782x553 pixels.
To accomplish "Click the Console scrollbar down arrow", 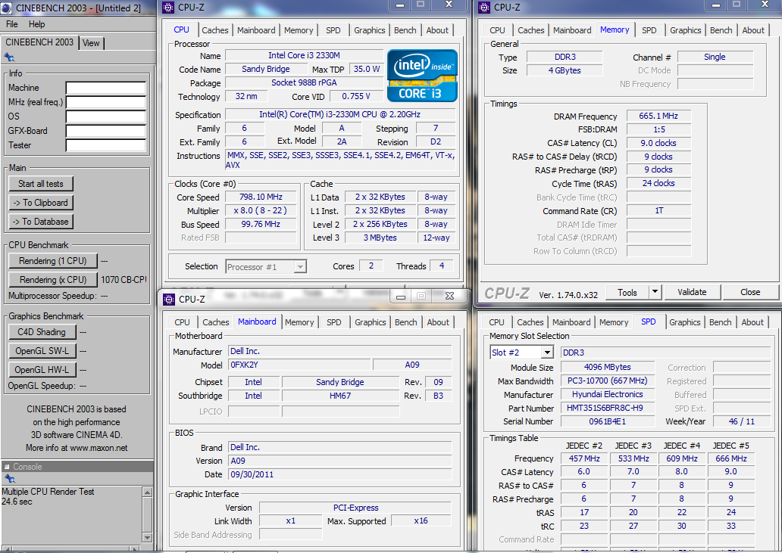I will (x=147, y=538).
